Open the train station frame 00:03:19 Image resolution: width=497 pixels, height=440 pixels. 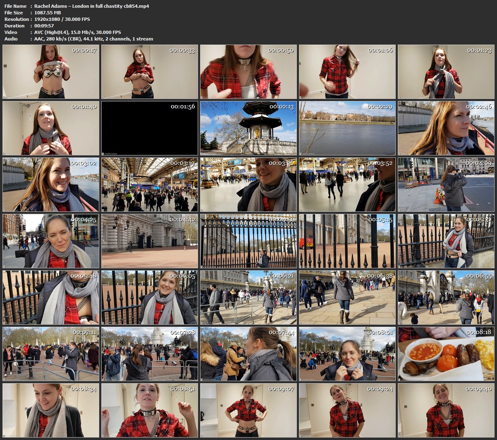(x=150, y=185)
